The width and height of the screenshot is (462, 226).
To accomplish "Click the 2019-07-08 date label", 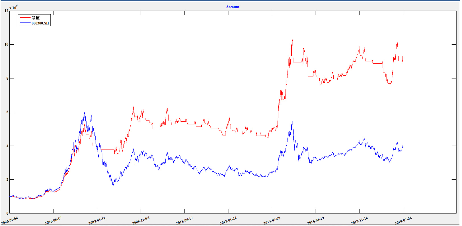I will click(x=403, y=221).
